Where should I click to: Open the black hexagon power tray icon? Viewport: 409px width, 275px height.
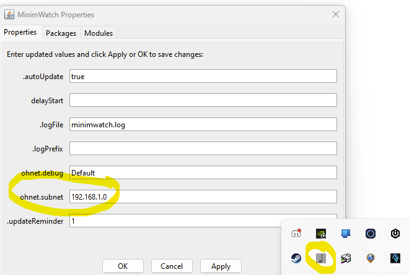(395, 234)
